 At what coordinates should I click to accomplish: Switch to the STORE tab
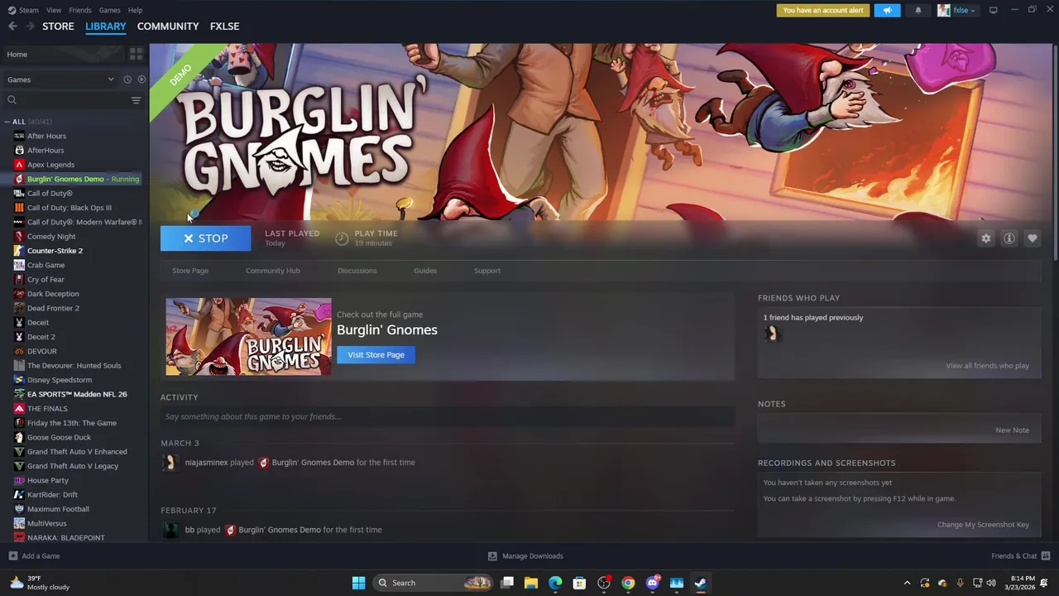point(58,26)
